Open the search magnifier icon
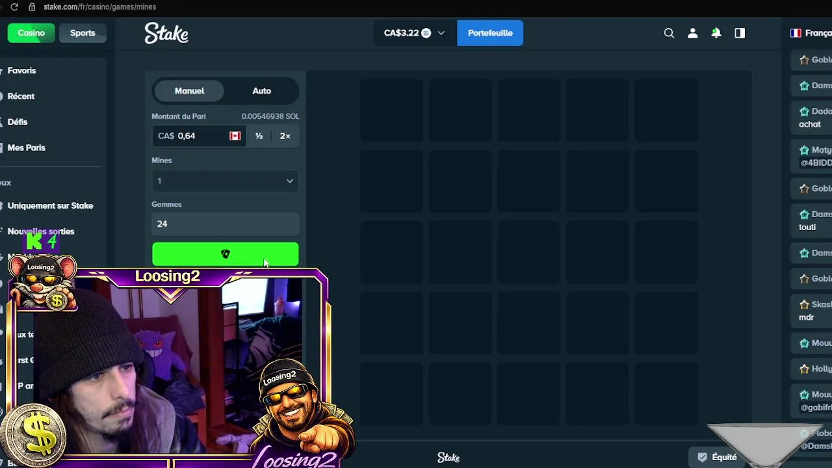The width and height of the screenshot is (832, 468). tap(669, 33)
